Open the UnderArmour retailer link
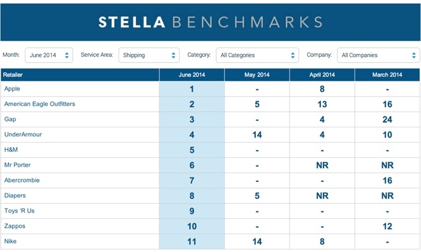421x252 pixels. pos(23,134)
